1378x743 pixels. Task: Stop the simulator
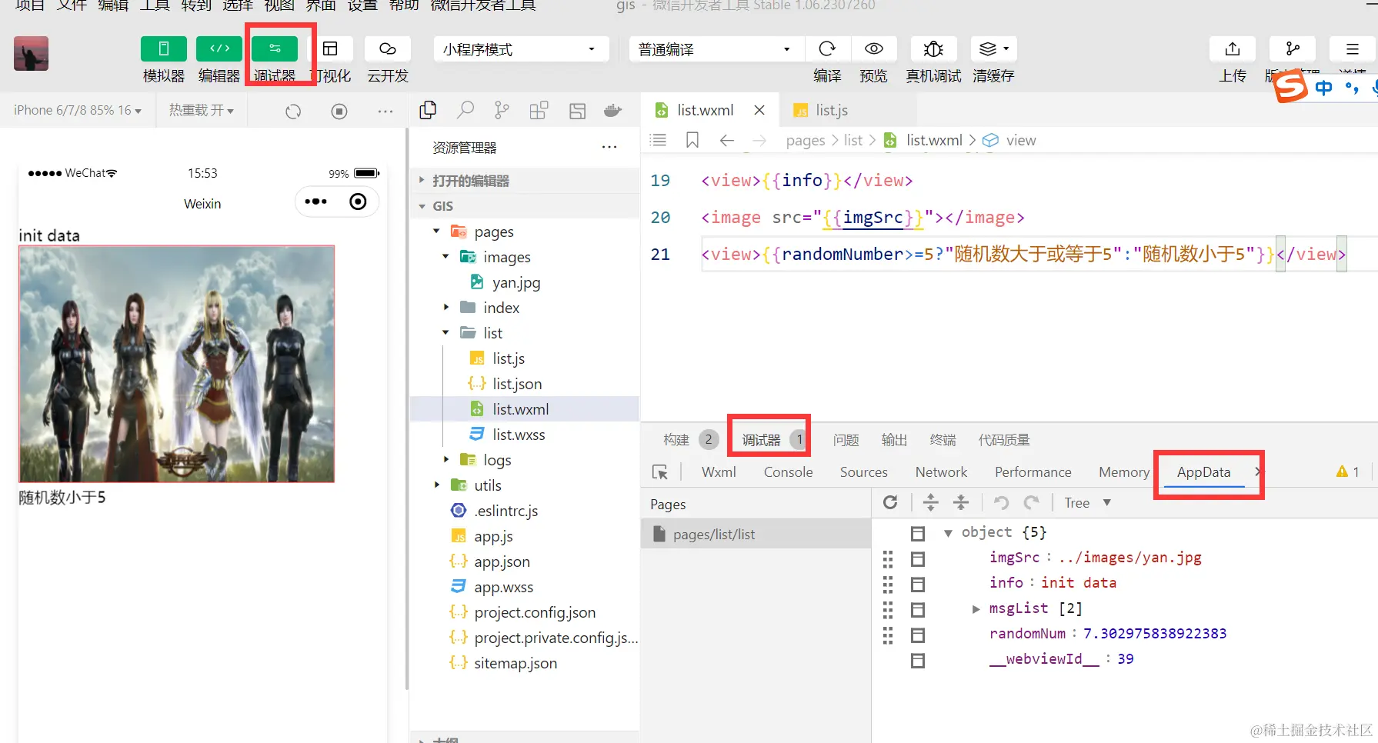[339, 112]
